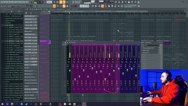Toggle the highlighted link-to-controller chain icon
Viewport: 188px width, 106px height.
pos(64,6)
